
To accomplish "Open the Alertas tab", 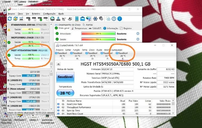I will (88, 25).
